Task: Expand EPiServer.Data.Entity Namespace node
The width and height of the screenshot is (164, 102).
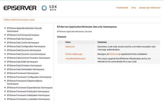Action: (5, 62)
